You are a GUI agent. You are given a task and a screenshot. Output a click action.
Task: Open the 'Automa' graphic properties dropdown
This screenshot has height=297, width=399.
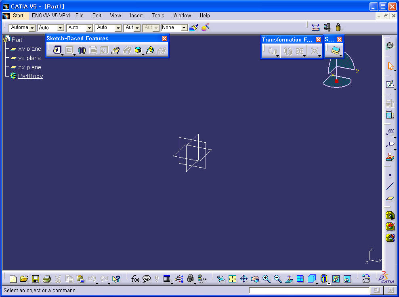click(x=32, y=28)
